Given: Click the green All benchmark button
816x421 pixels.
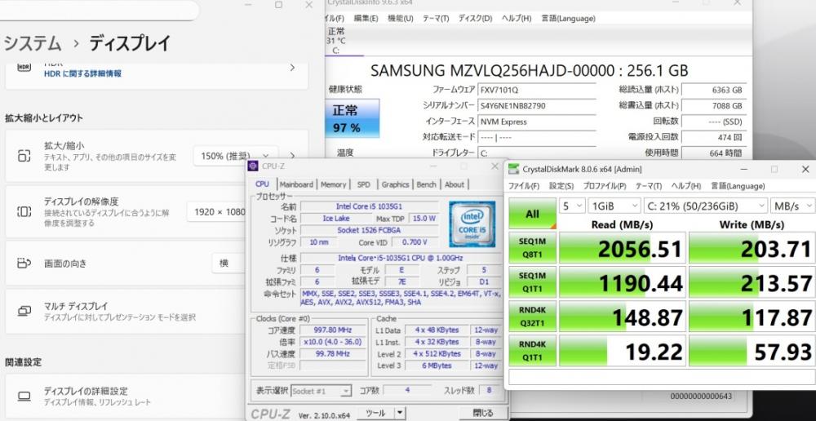Looking at the screenshot, I should pos(532,214).
